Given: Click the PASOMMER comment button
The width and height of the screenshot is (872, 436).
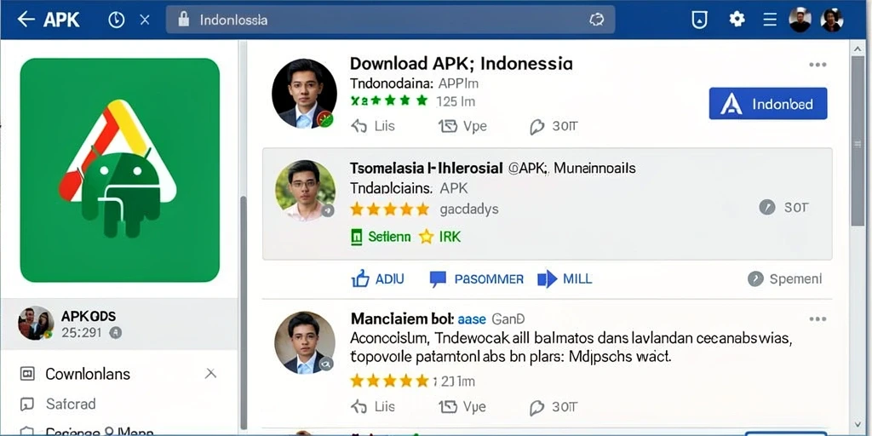Looking at the screenshot, I should tap(477, 279).
